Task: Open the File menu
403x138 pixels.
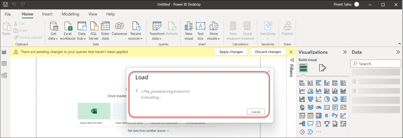Action: pyautogui.click(x=8, y=14)
